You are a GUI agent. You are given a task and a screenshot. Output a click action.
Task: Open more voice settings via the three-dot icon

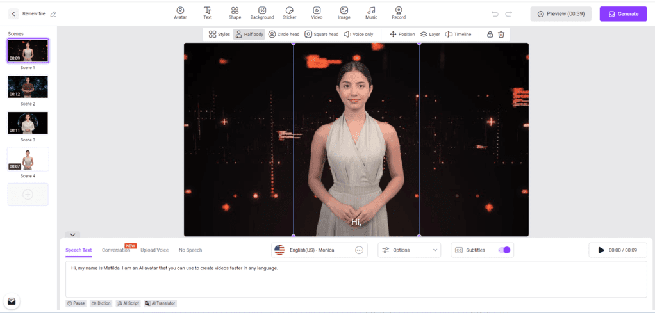coord(360,250)
